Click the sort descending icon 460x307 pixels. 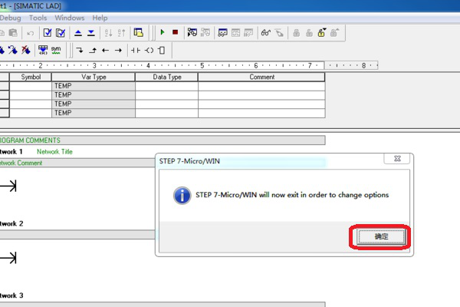pyautogui.click(x=121, y=32)
